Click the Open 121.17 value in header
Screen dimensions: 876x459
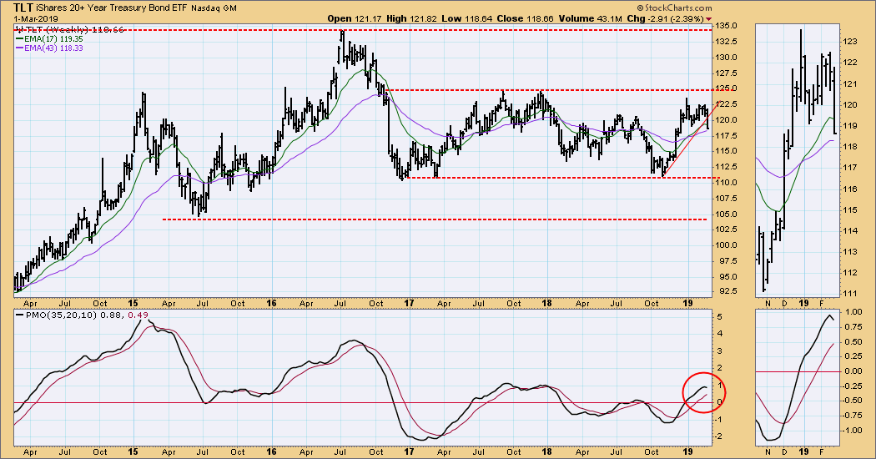351,18
